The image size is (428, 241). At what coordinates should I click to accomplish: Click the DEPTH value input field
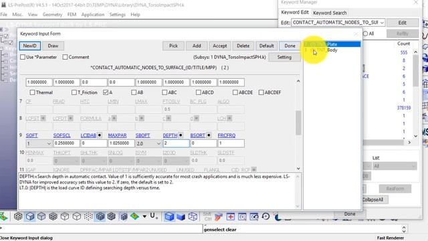pos(176,143)
